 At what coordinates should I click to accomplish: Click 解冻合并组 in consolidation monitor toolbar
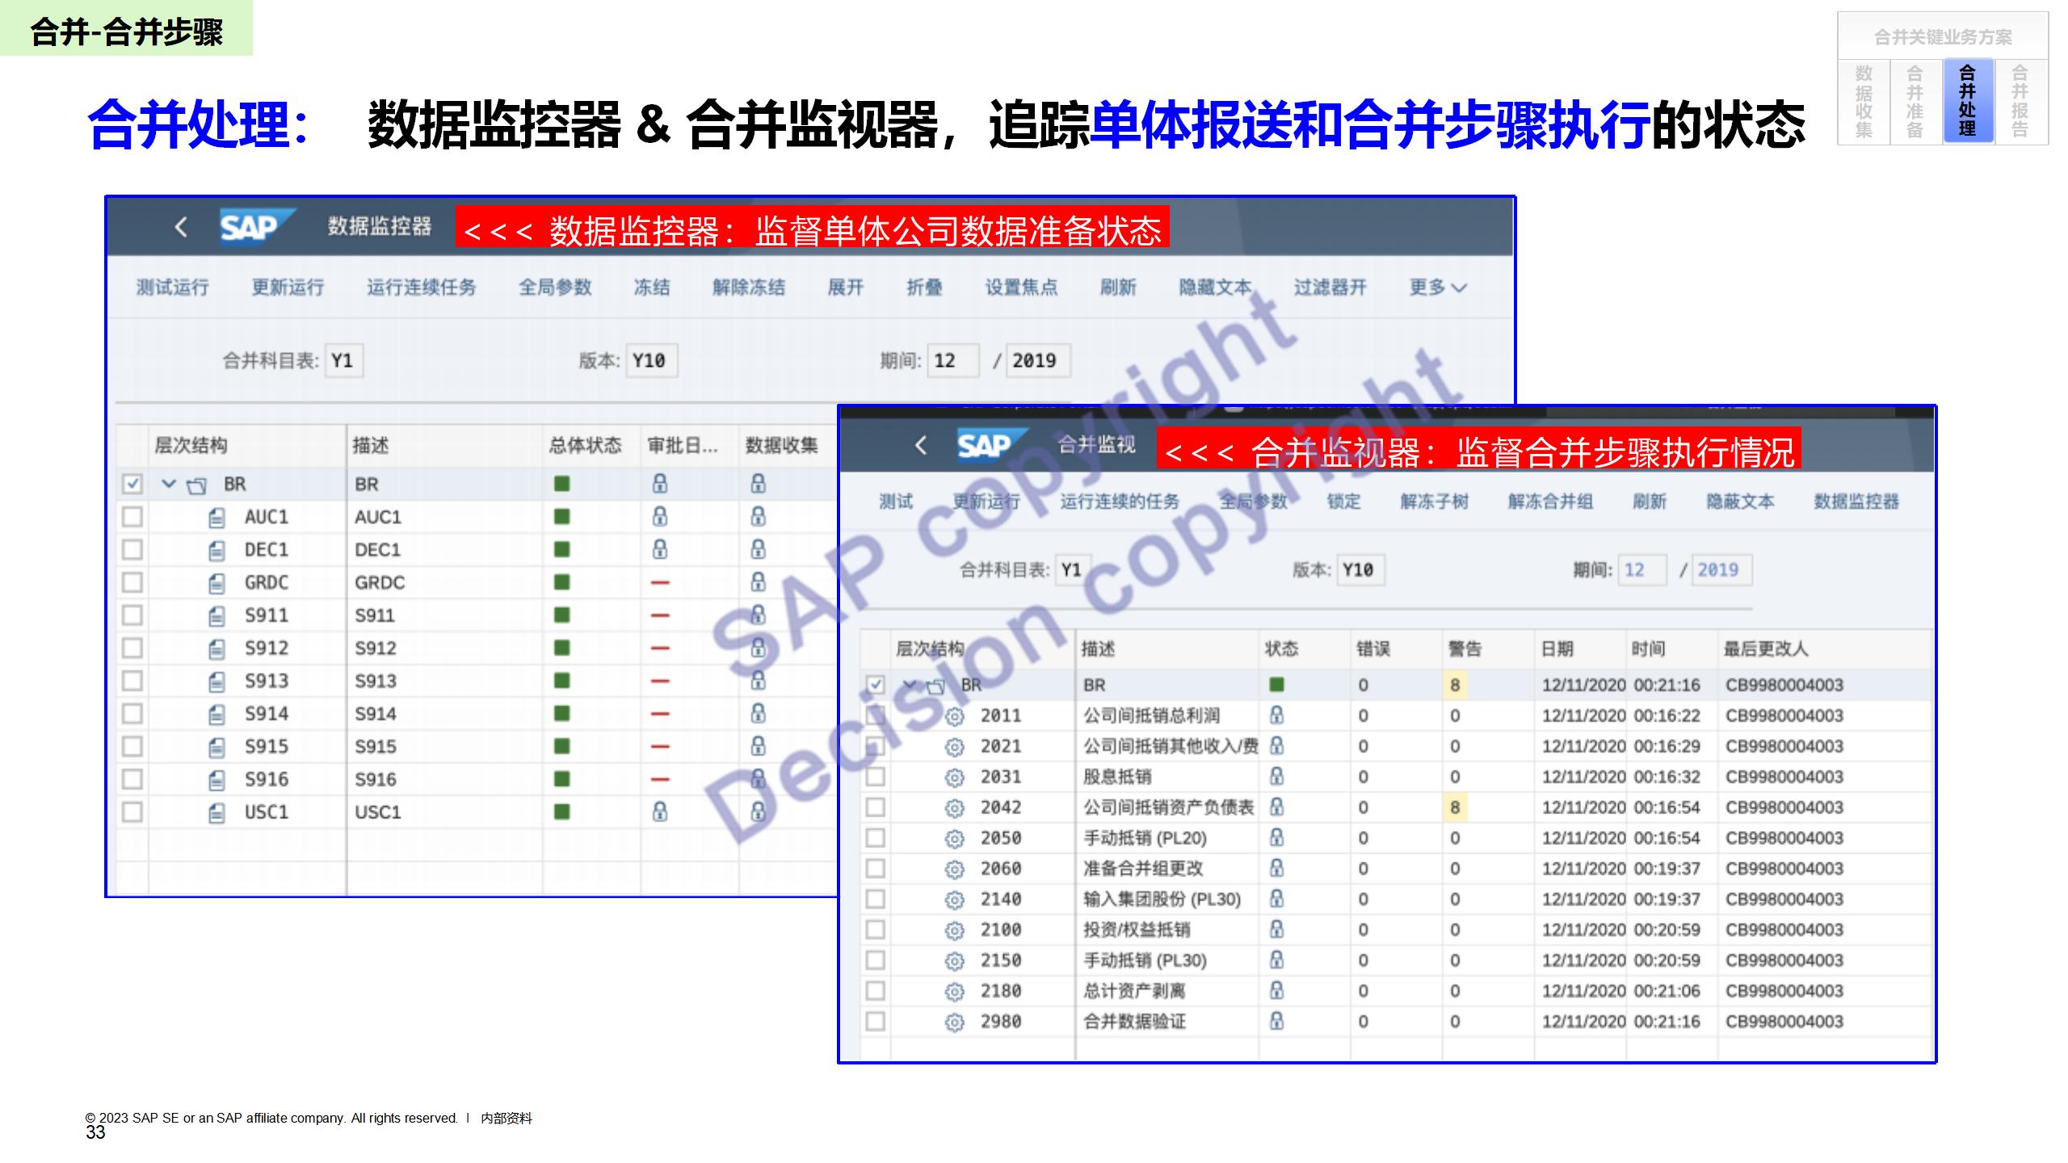(x=1549, y=502)
